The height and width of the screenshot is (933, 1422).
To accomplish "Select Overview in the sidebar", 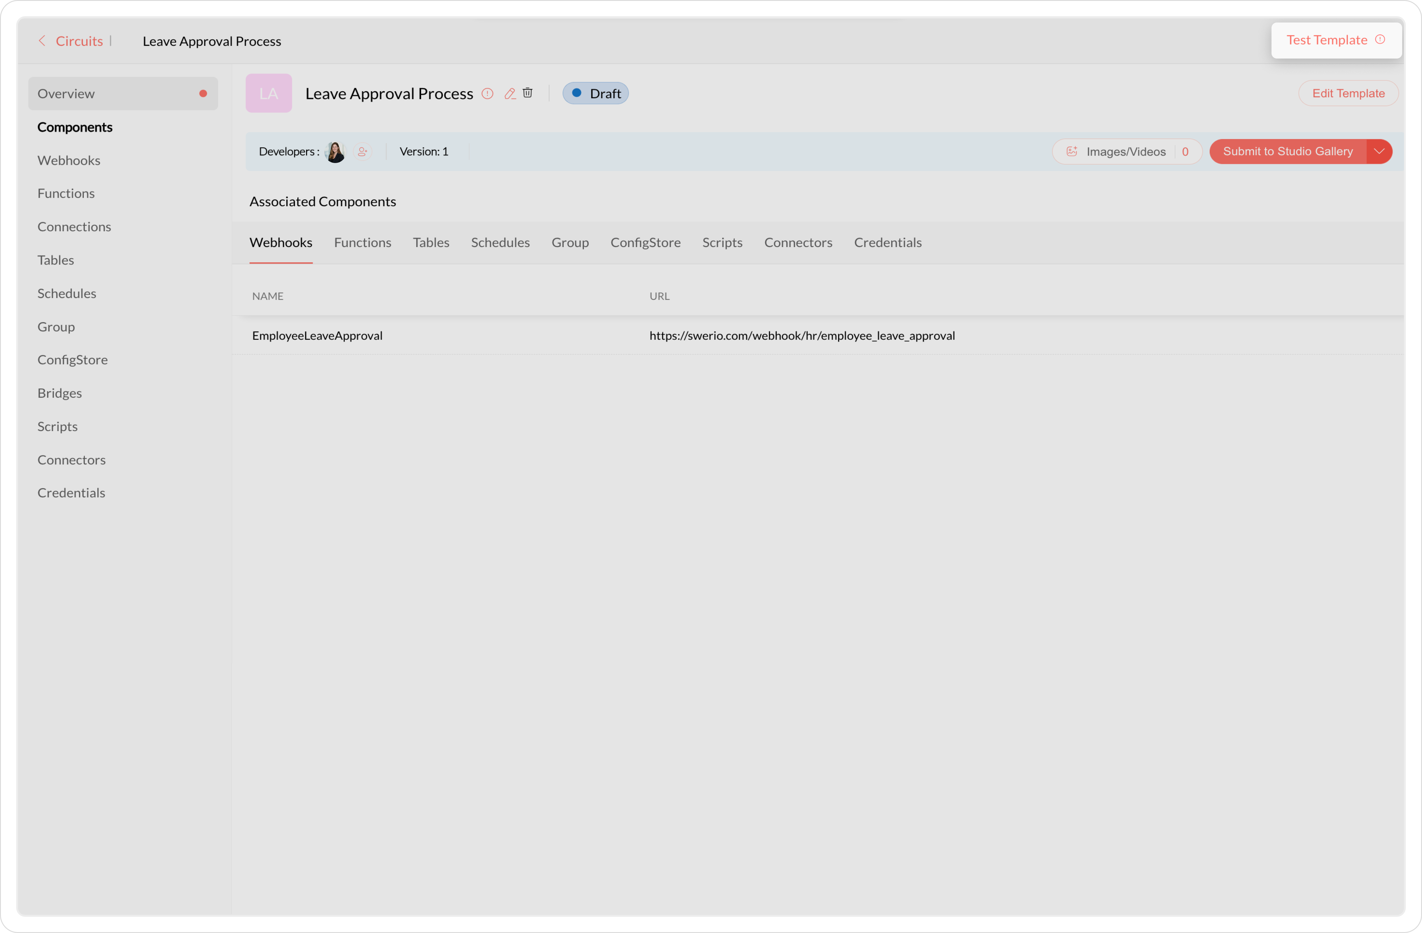I will click(x=123, y=93).
